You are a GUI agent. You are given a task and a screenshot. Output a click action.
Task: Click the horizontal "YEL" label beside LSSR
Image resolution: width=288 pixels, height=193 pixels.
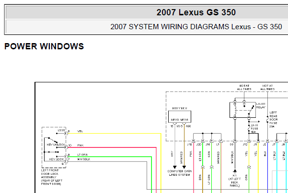[x=80, y=131]
